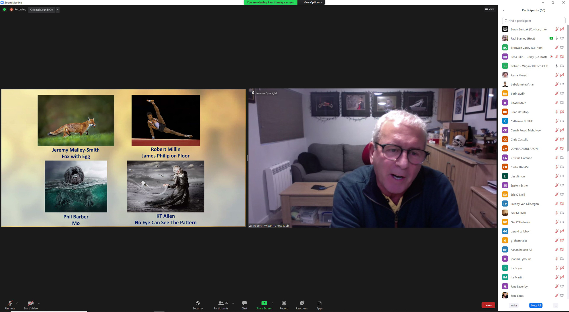
Task: Click the Start Video camera icon
Action: 31,303
